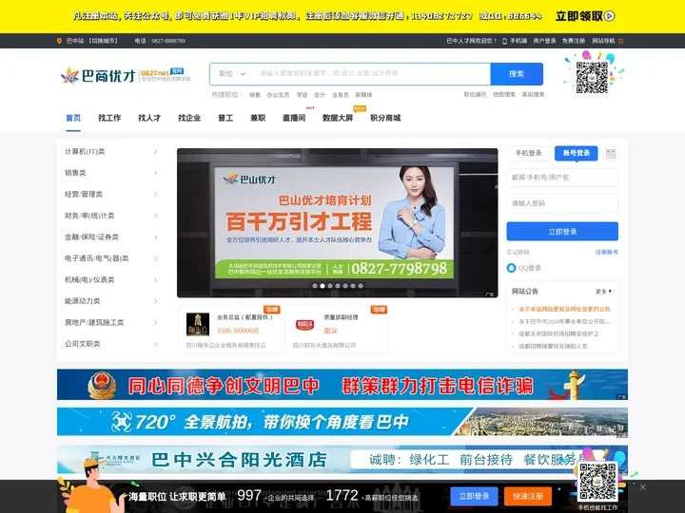This screenshot has width=685, height=513.
Task: Focus the 请输入密码 password field
Action: [x=562, y=203]
